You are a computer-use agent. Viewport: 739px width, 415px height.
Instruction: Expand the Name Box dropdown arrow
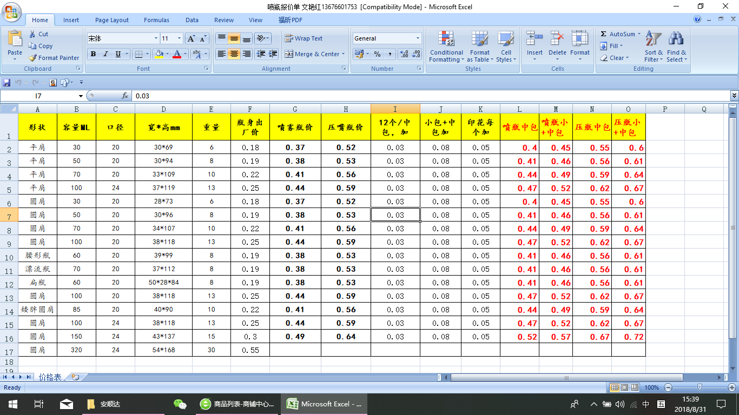[81, 96]
